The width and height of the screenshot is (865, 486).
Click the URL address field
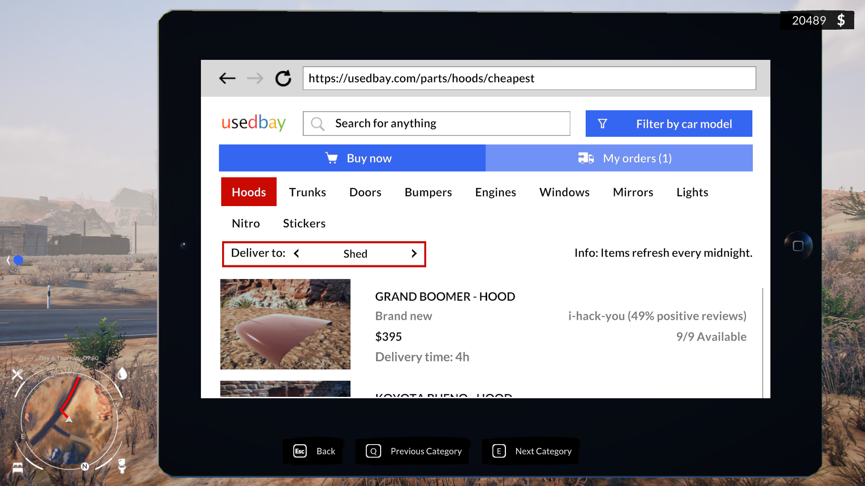529,78
